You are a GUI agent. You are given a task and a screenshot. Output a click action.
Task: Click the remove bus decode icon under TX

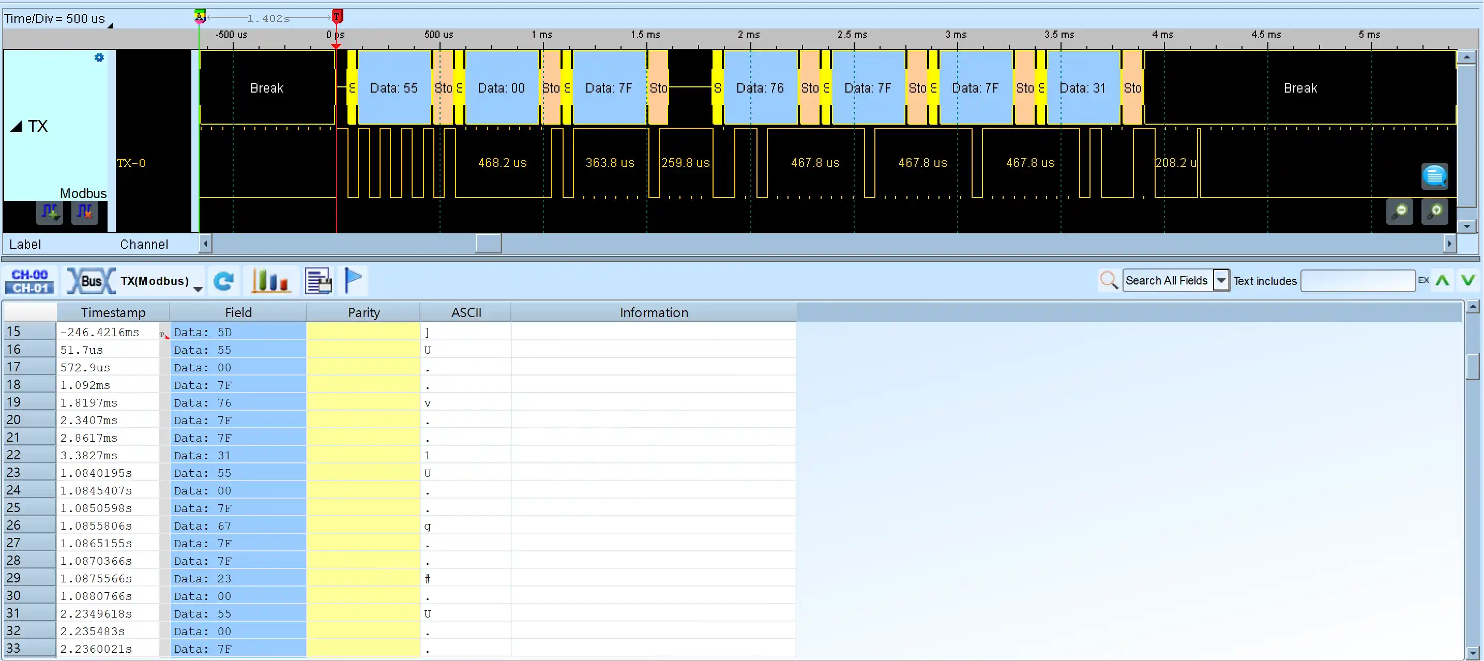84,213
